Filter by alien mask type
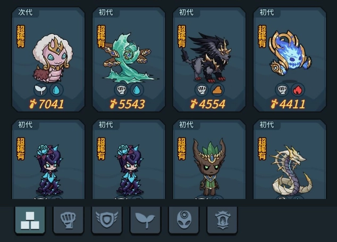The height and width of the screenshot is (242, 337). 183,220
